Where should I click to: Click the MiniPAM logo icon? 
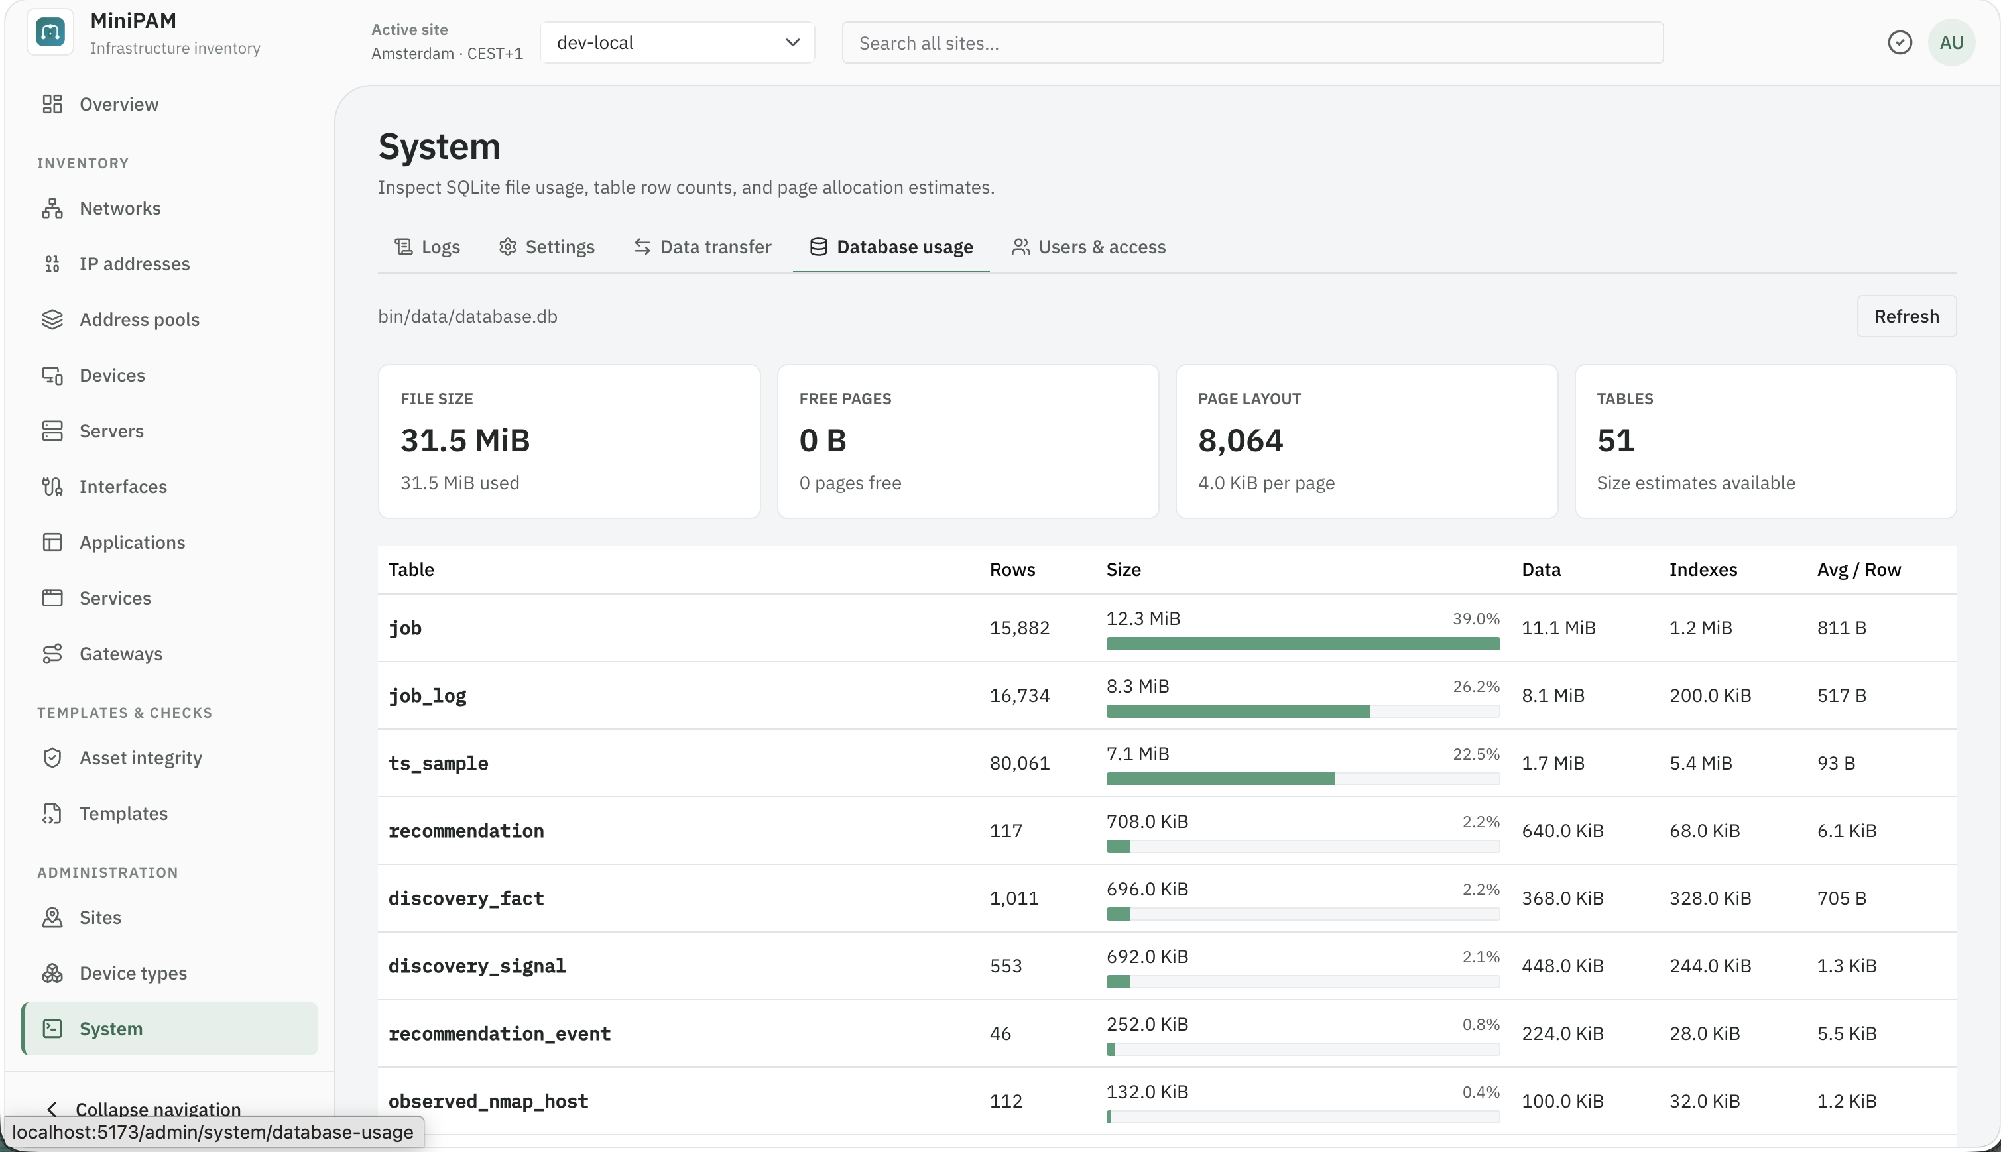pyautogui.click(x=50, y=32)
